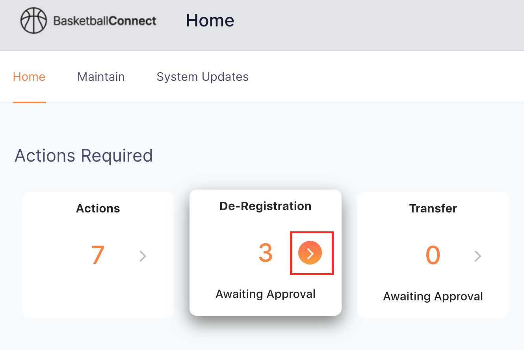Click the De-Registration count of 3

point(266,253)
